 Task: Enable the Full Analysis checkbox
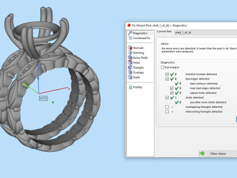[162, 67]
